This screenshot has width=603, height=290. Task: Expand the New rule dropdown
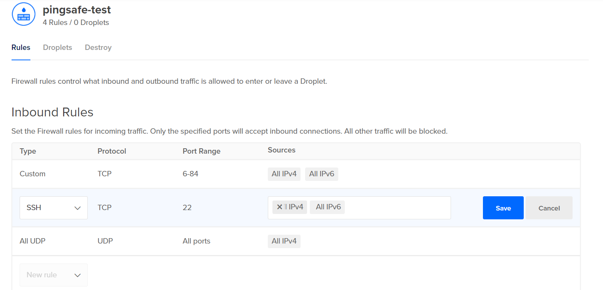53,275
